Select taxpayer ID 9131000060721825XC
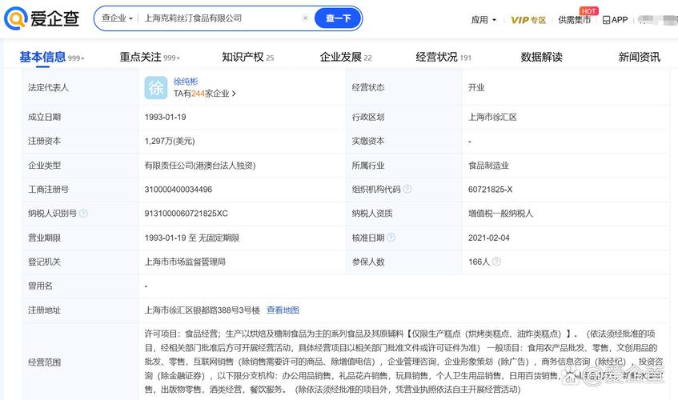This screenshot has height=400, width=678. click(186, 214)
